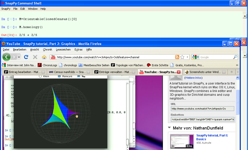Click the stop loading X button
The image size is (248, 150).
pos(35,57)
